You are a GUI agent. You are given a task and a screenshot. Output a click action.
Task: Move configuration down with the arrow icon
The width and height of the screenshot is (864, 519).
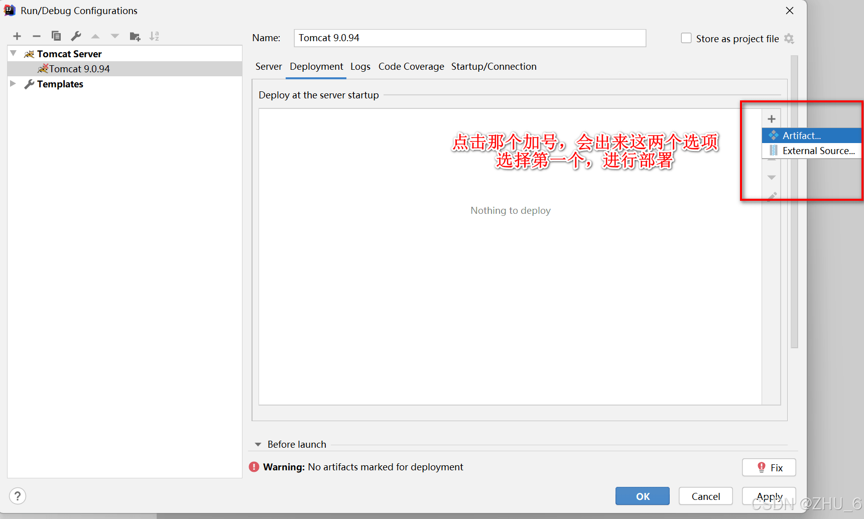[115, 36]
